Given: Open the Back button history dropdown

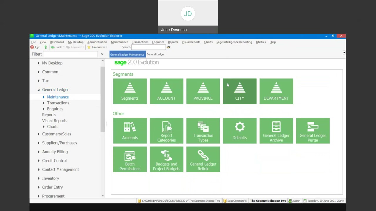Looking at the screenshot, I should click(64, 47).
